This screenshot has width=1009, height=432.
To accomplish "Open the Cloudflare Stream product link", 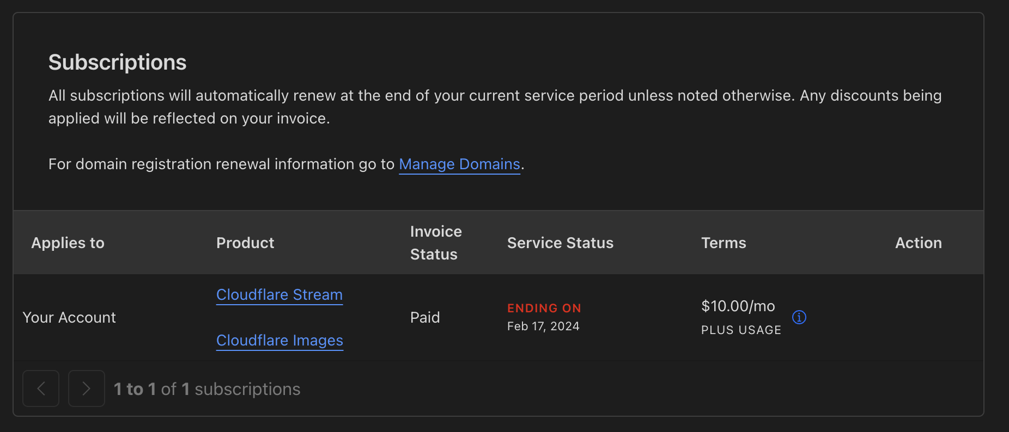I will (279, 294).
